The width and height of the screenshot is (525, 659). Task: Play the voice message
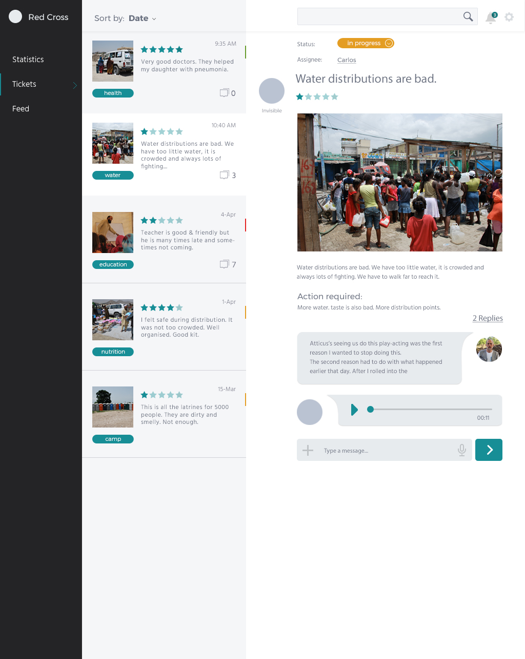click(354, 410)
